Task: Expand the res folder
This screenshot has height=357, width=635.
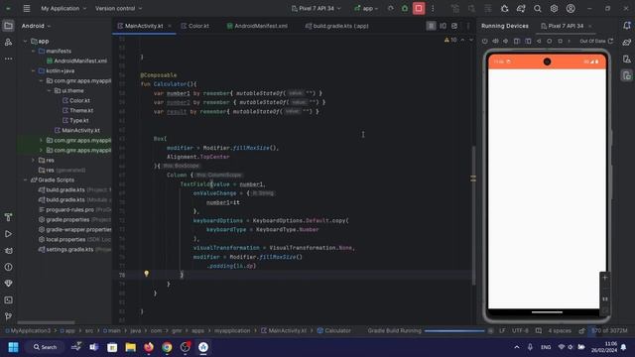Action: [x=33, y=160]
